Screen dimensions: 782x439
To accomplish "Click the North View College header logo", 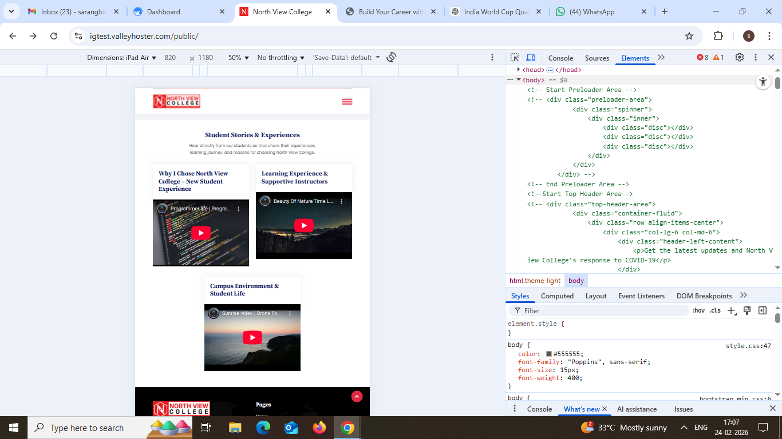I will pos(176,101).
